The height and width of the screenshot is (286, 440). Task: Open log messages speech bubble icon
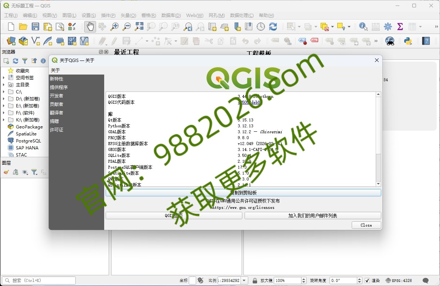[x=426, y=280]
